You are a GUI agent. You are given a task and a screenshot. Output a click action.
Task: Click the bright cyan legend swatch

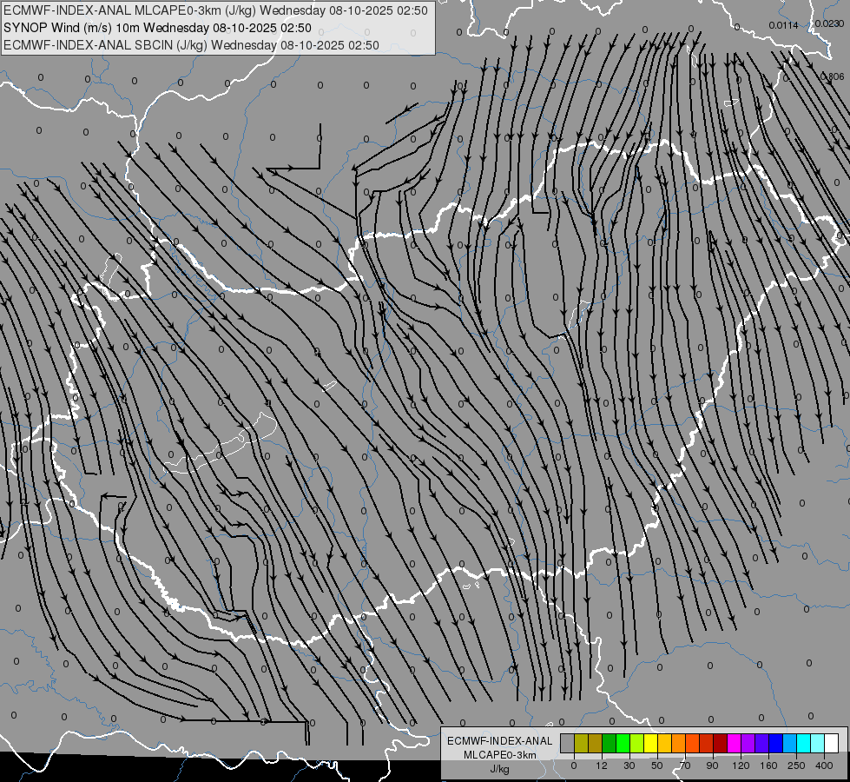coord(804,743)
